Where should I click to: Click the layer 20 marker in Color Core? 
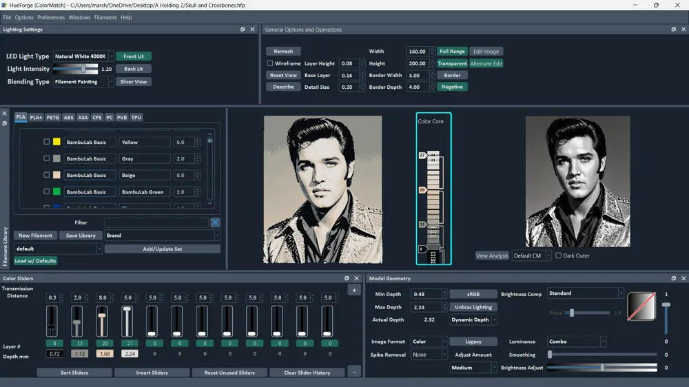point(422,190)
